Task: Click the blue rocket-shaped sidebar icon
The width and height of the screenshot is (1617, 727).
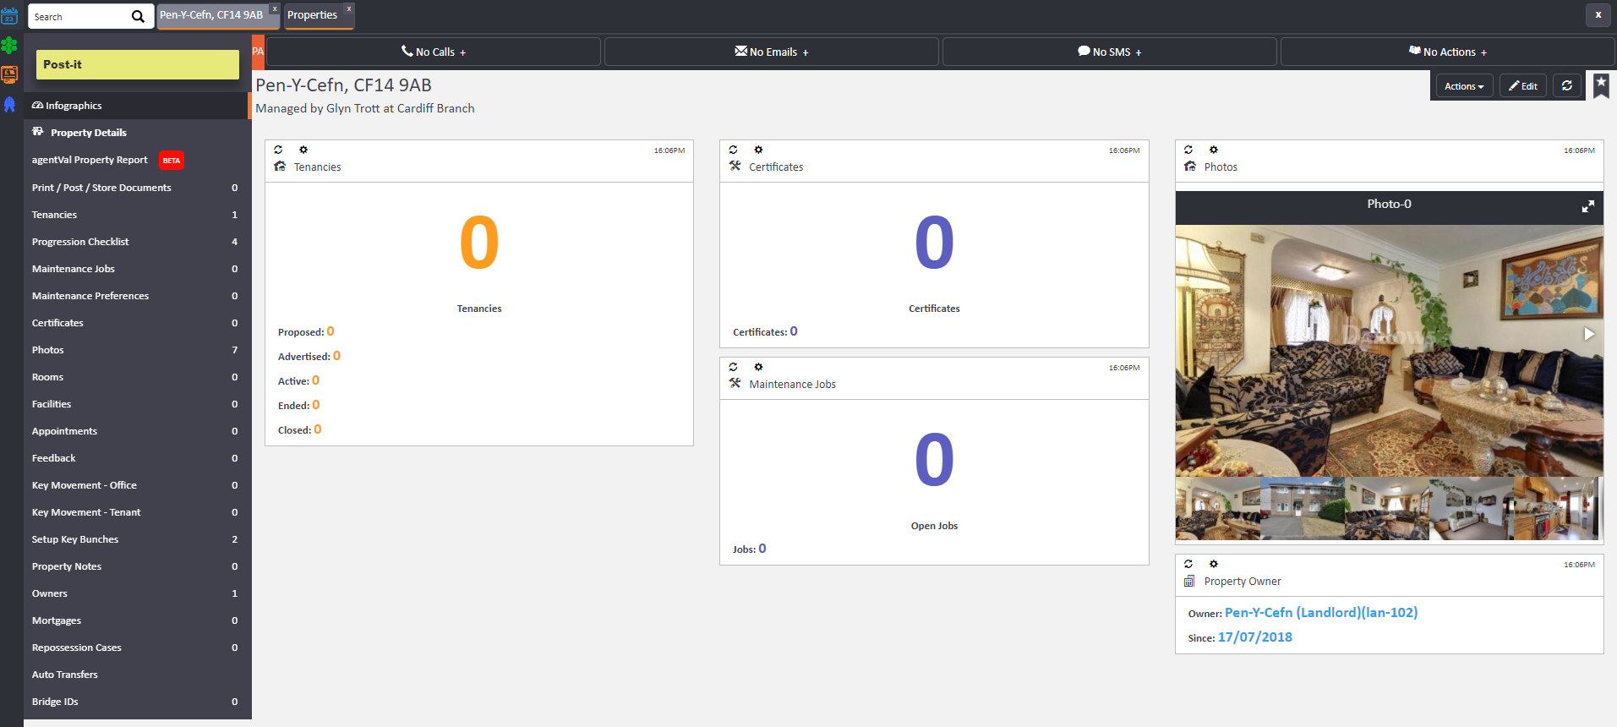Action: [x=9, y=104]
